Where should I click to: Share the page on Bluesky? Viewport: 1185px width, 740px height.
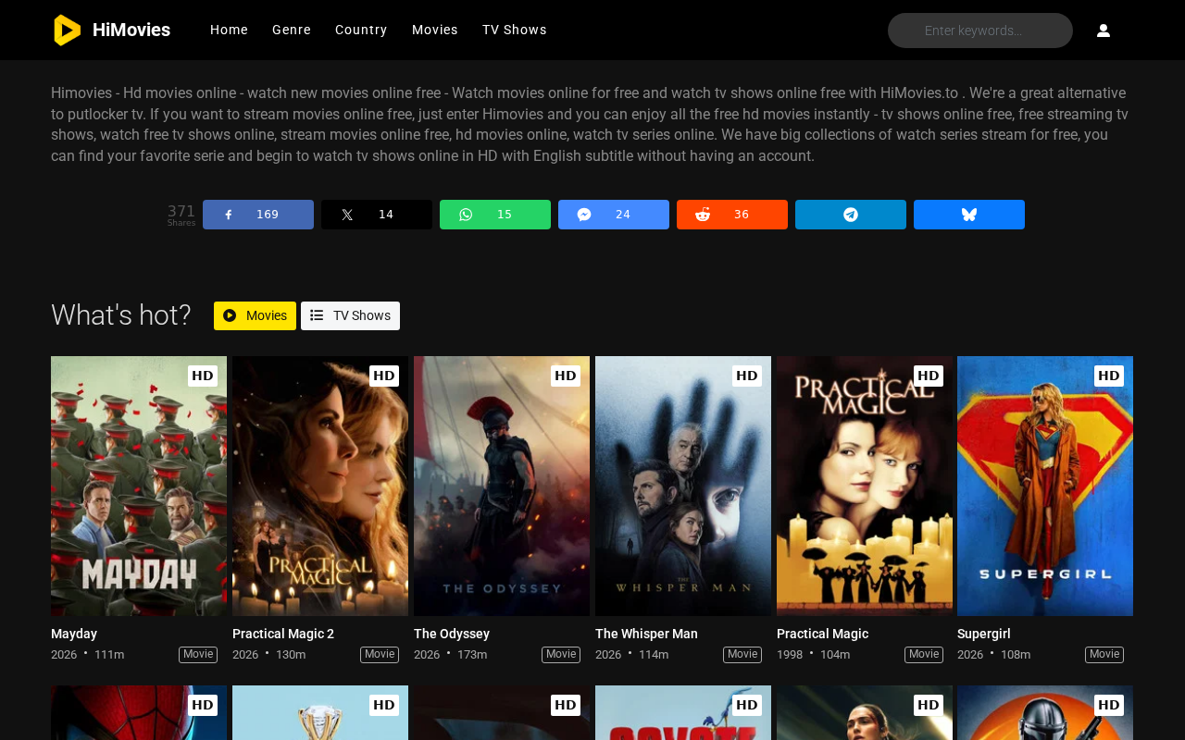(969, 215)
